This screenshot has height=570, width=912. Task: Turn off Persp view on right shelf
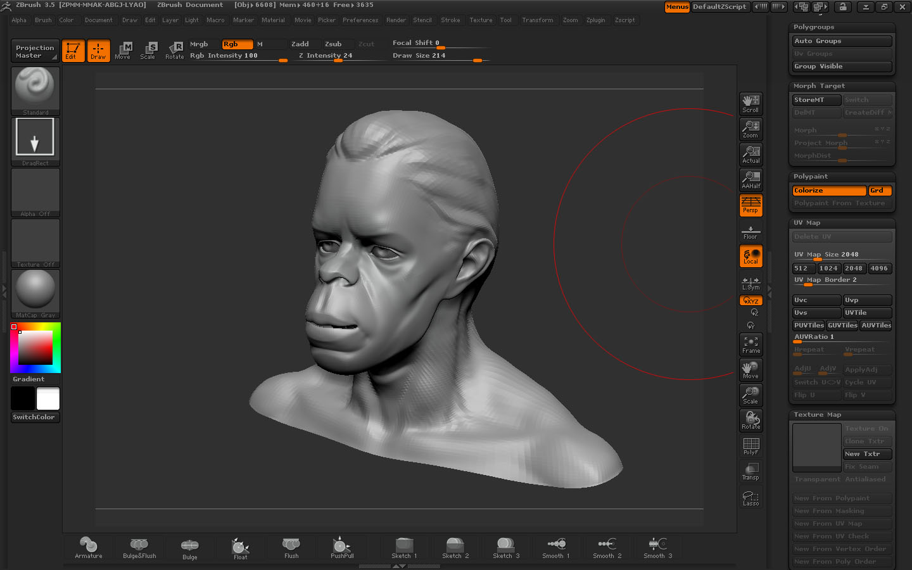[750, 205]
